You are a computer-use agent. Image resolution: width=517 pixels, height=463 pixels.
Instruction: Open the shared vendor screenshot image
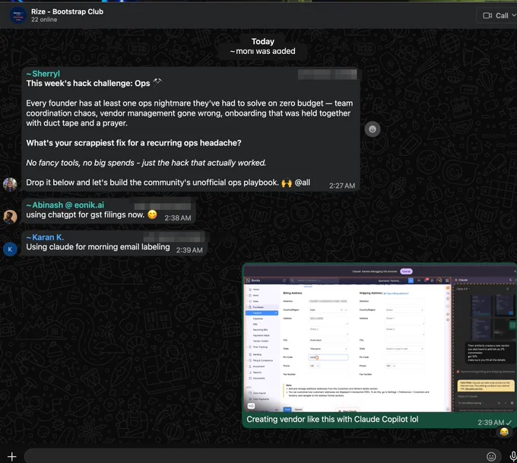coord(379,338)
